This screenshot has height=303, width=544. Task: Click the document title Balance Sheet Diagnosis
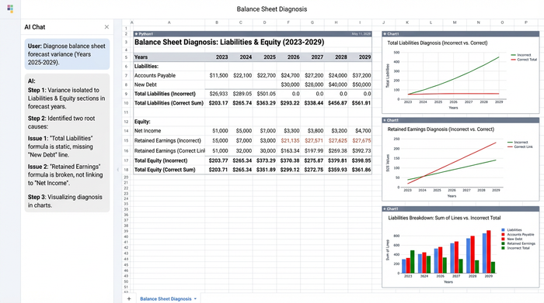272,9
